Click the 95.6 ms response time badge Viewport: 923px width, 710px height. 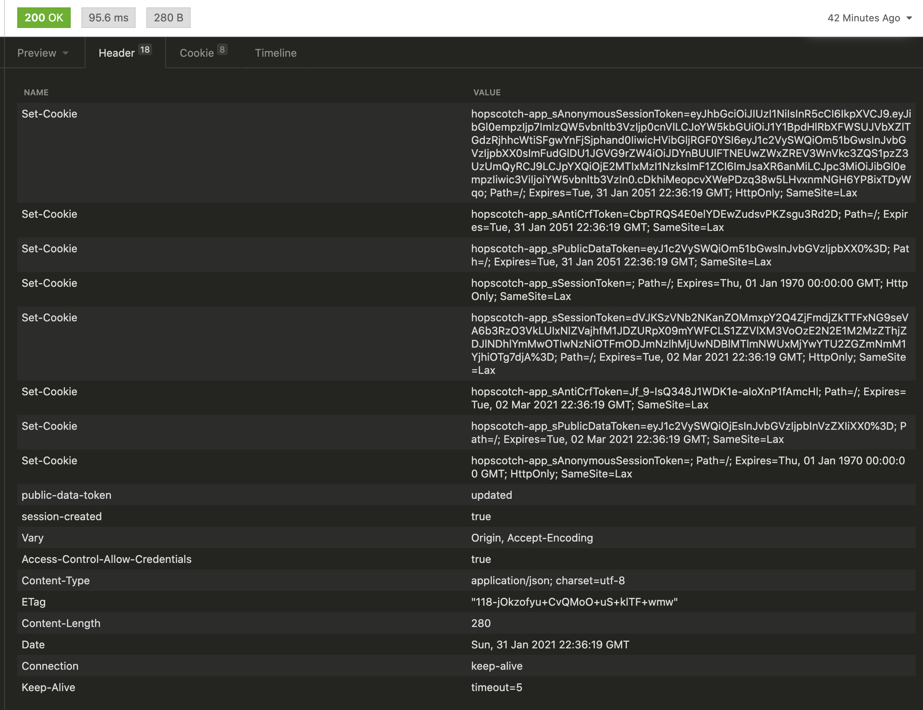tap(108, 17)
